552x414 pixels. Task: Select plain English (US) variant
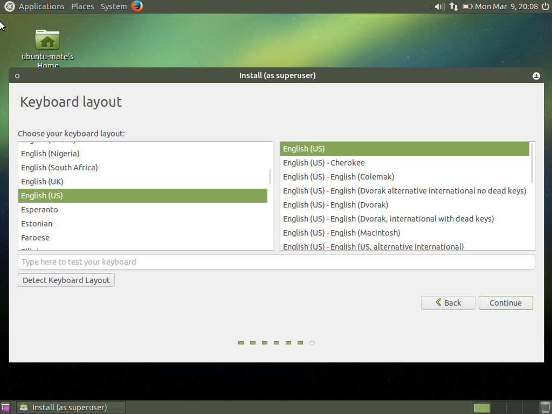[404, 149]
